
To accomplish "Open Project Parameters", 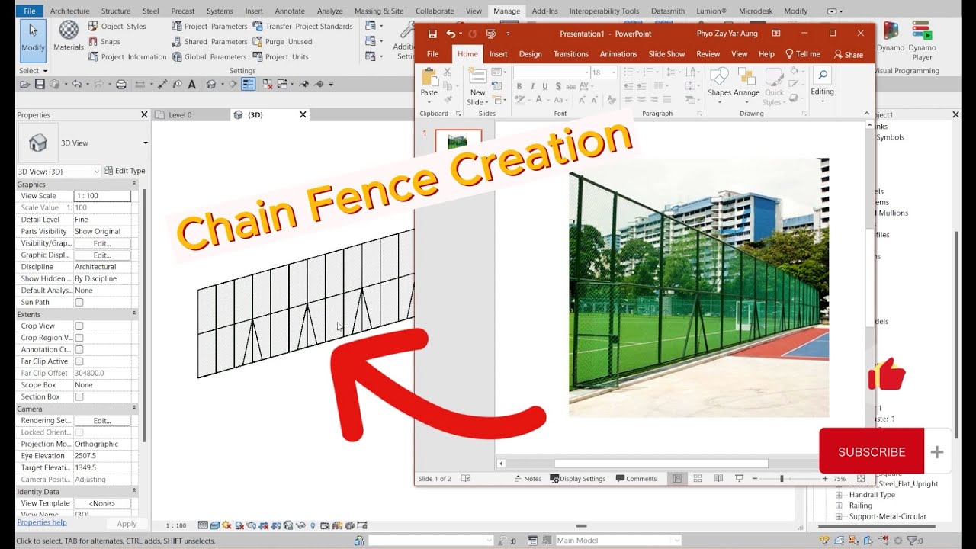I will click(x=209, y=26).
